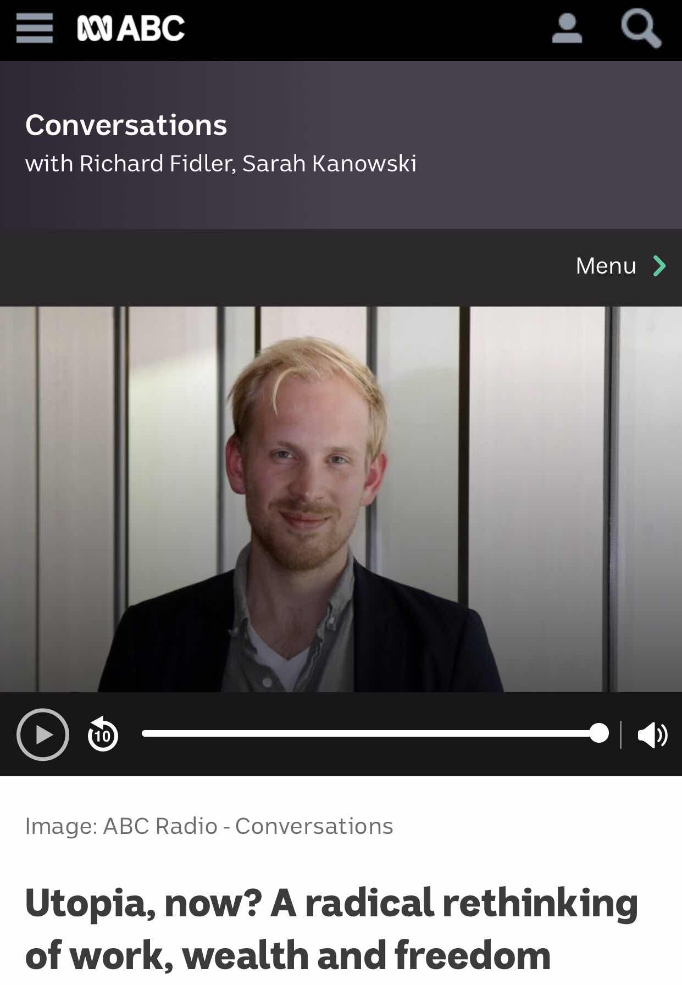Image resolution: width=682 pixels, height=985 pixels.
Task: Click the guest portrait photo
Action: pyautogui.click(x=341, y=499)
